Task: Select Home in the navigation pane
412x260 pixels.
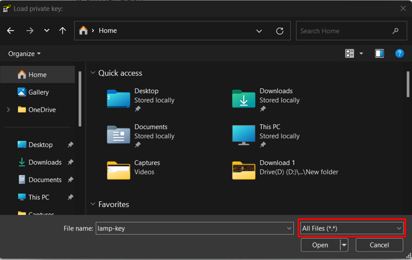Action: click(x=38, y=75)
